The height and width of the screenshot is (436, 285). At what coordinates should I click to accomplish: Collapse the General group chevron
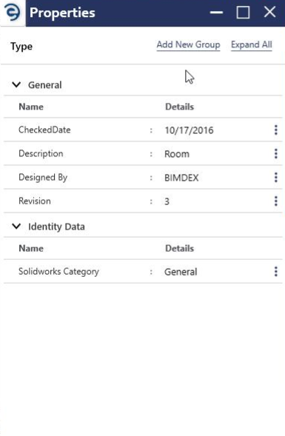point(16,84)
